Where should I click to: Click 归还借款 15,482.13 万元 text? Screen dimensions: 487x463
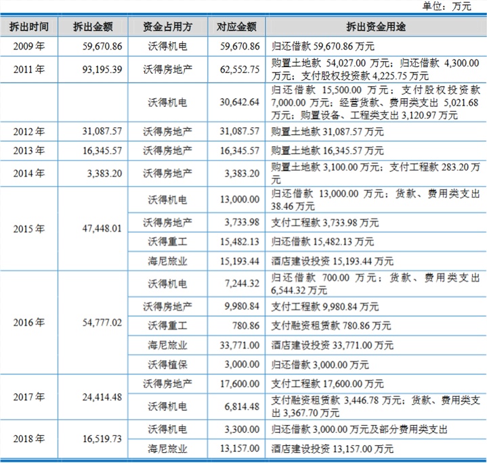pos(322,242)
